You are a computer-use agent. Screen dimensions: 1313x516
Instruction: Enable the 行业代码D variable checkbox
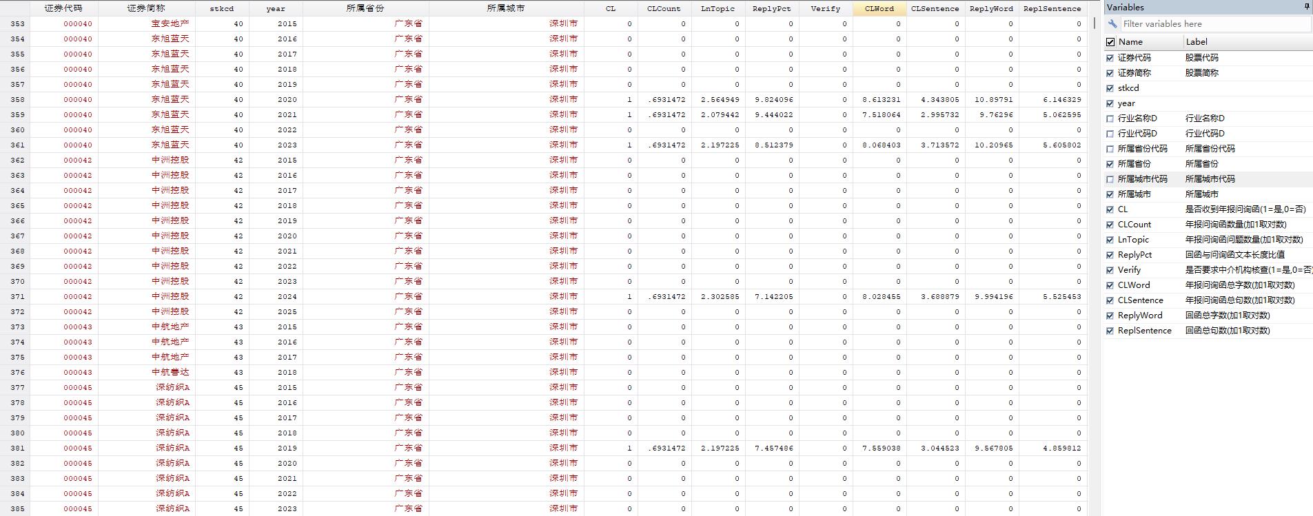coord(1110,134)
